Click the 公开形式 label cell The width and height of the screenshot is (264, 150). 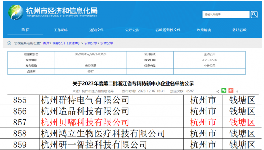pyautogui.click(x=150, y=54)
